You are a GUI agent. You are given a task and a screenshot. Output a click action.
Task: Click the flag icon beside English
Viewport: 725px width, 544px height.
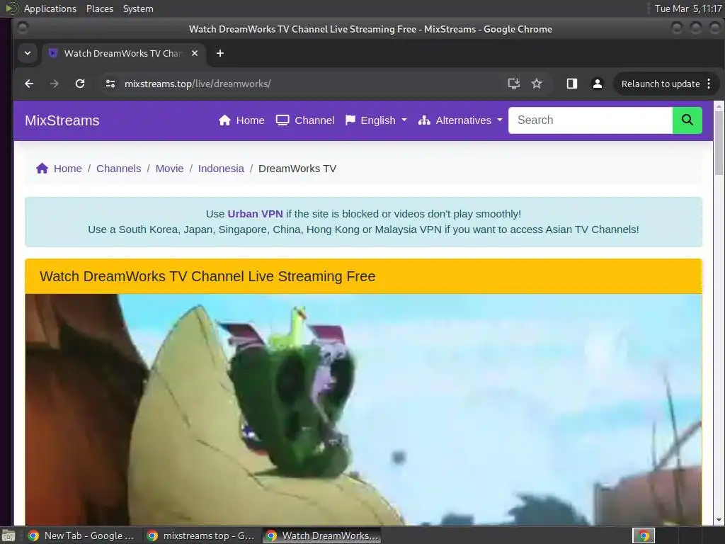coord(350,120)
